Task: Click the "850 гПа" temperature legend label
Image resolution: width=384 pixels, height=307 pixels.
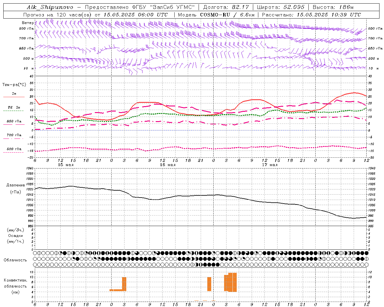Action: [14, 121]
